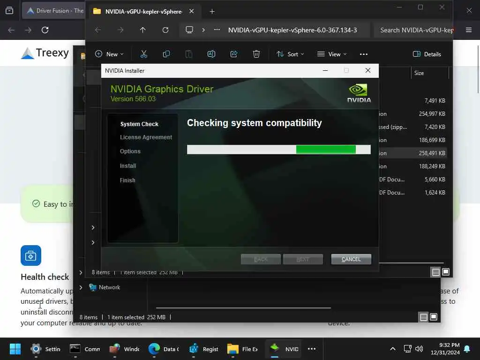
Task: Open the Windows Start menu
Action: (15, 349)
